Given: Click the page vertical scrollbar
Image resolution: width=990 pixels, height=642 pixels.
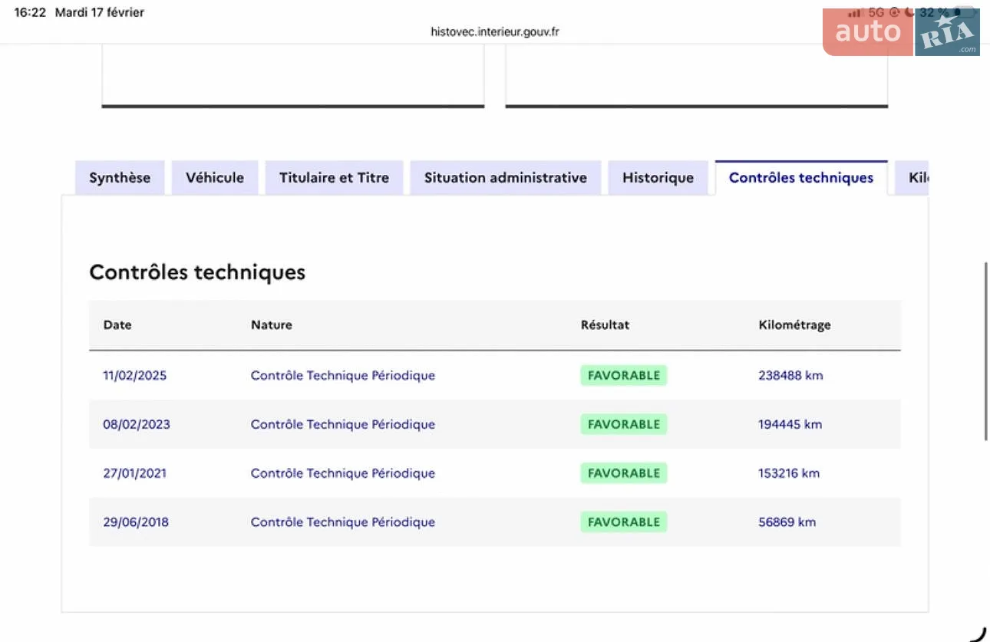Looking at the screenshot, I should pos(986,351).
